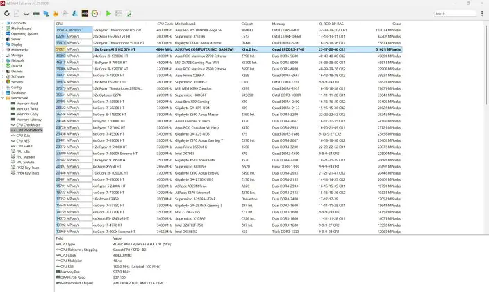
Task: Expand the Motherboard tree node
Action: [3, 29]
